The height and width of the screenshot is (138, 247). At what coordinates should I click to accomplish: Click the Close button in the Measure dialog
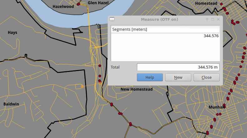[x=206, y=77]
